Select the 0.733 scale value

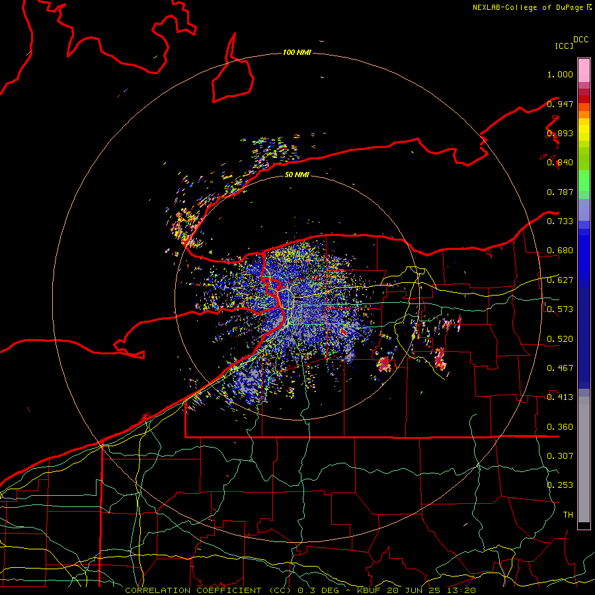pyautogui.click(x=560, y=221)
